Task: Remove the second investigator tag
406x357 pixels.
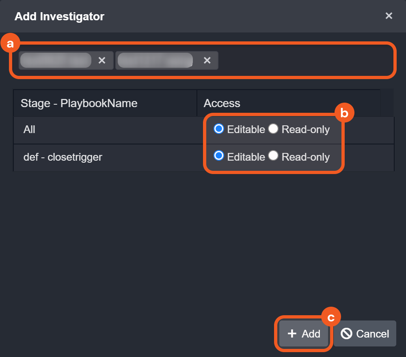Action: point(207,60)
